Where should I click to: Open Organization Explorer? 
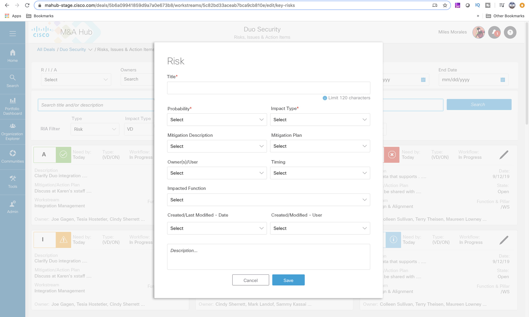[12, 132]
